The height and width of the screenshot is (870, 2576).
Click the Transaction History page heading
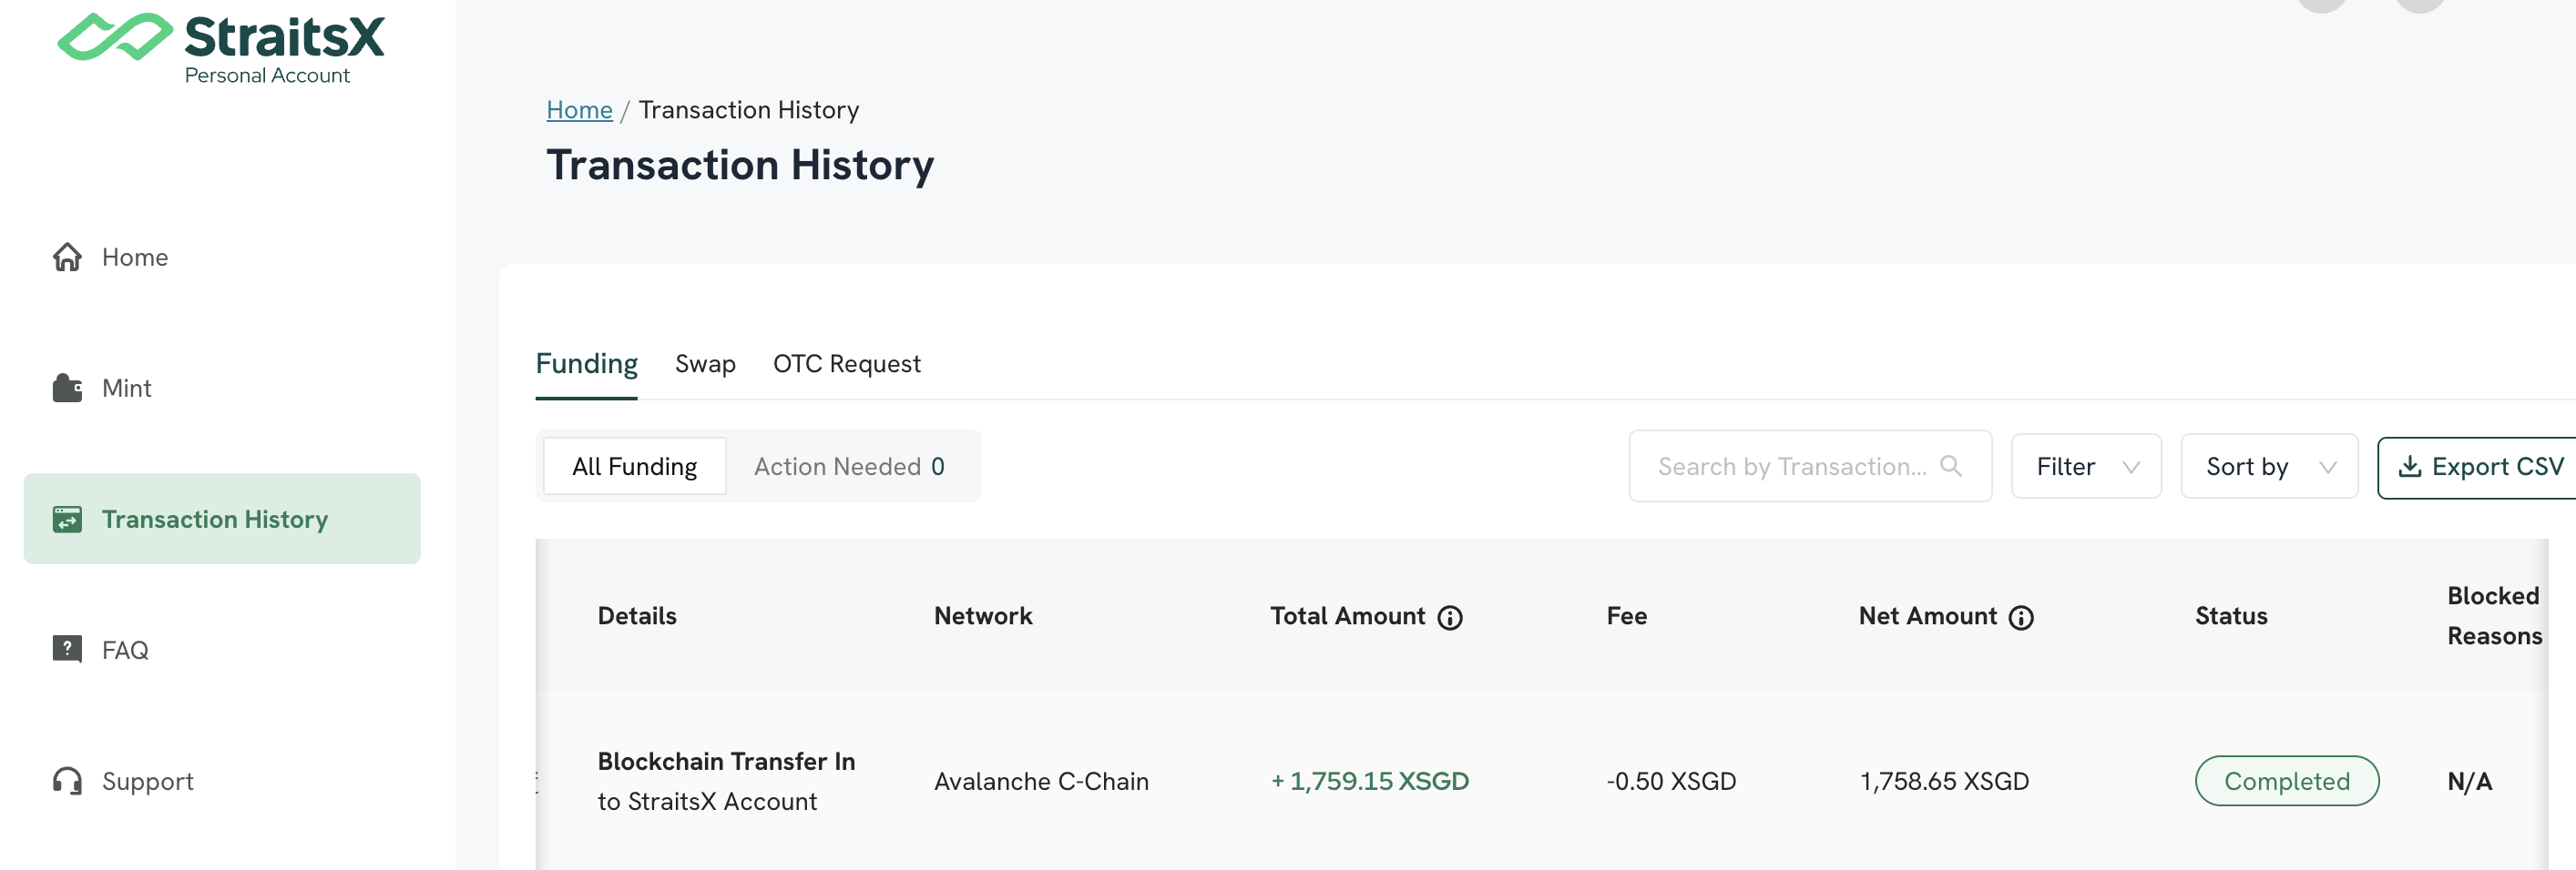740,165
